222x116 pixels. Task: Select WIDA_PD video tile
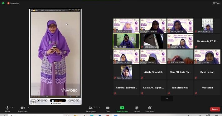pyautogui.click(x=180, y=26)
